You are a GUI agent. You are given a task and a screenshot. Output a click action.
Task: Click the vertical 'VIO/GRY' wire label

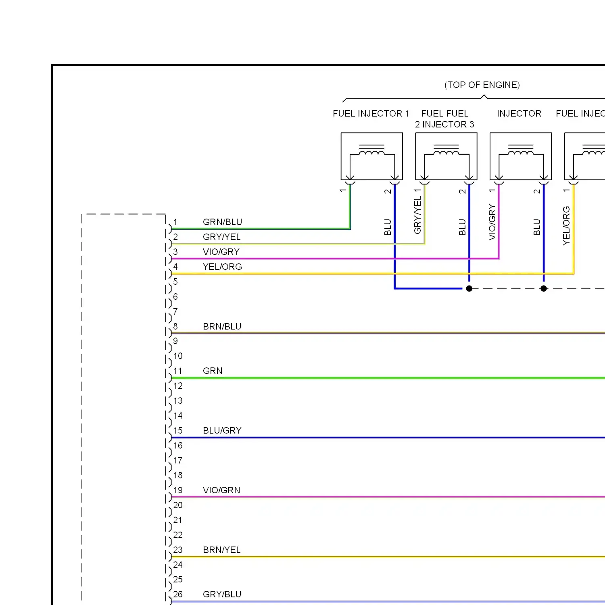492,222
